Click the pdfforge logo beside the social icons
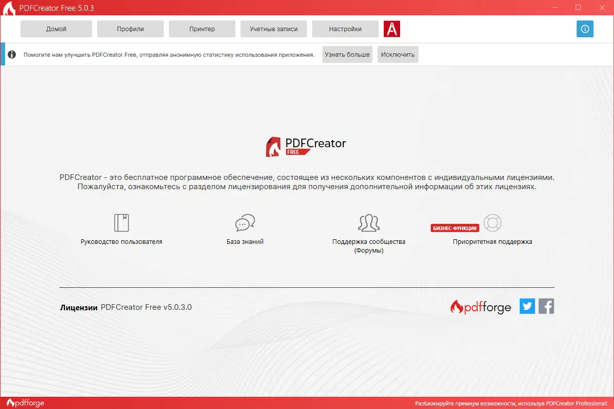This screenshot has height=409, width=614. [480, 307]
